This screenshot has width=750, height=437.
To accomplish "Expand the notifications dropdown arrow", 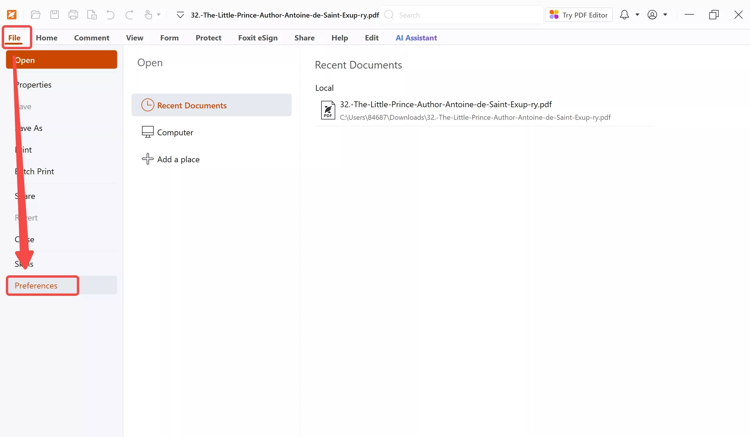I will point(637,14).
